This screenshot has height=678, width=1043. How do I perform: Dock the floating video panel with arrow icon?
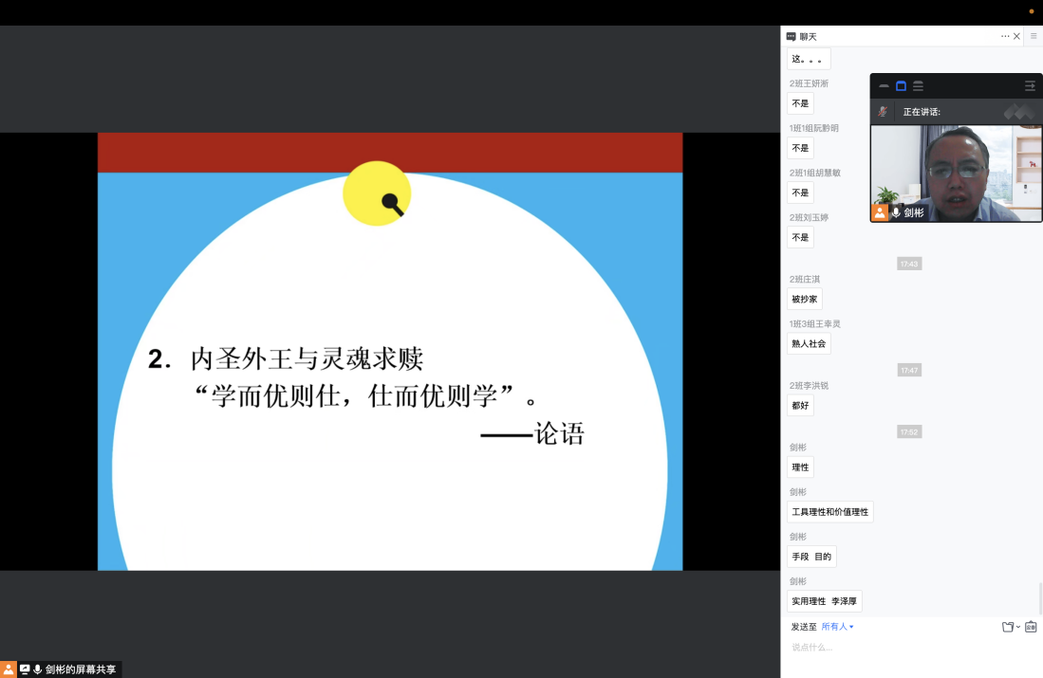coord(1030,86)
